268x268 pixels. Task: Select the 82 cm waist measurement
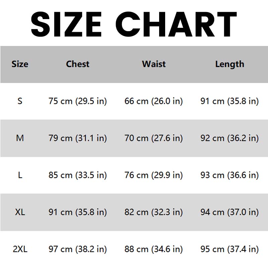[x=154, y=212]
